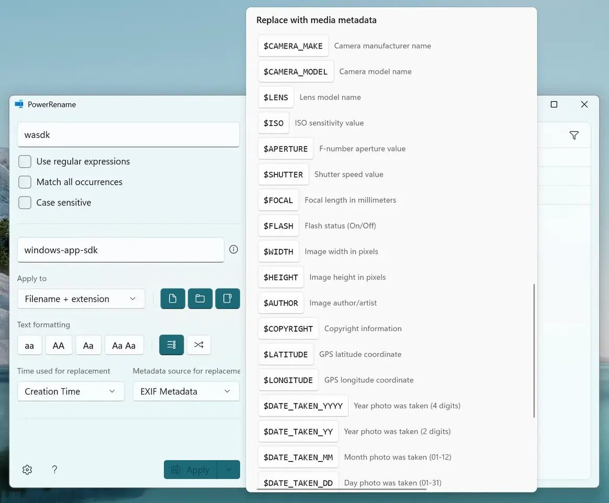Open PowerRename settings gear icon
The image size is (609, 503).
point(27,470)
